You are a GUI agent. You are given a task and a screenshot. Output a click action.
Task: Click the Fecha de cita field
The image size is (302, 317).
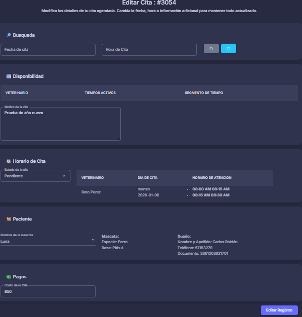(48, 49)
